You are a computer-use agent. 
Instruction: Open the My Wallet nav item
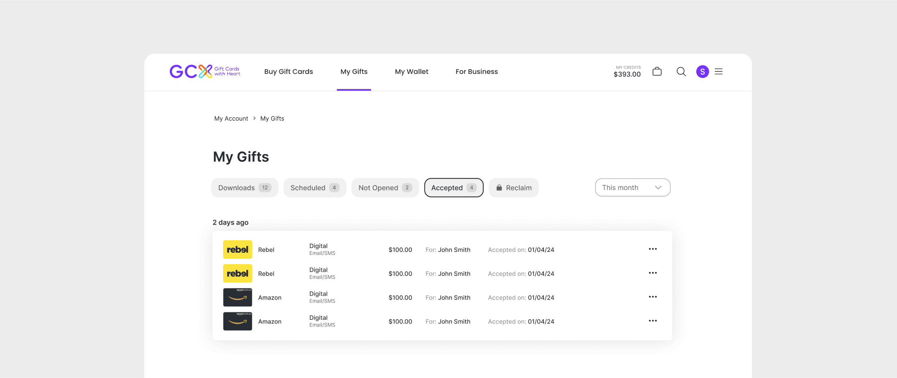pos(411,71)
